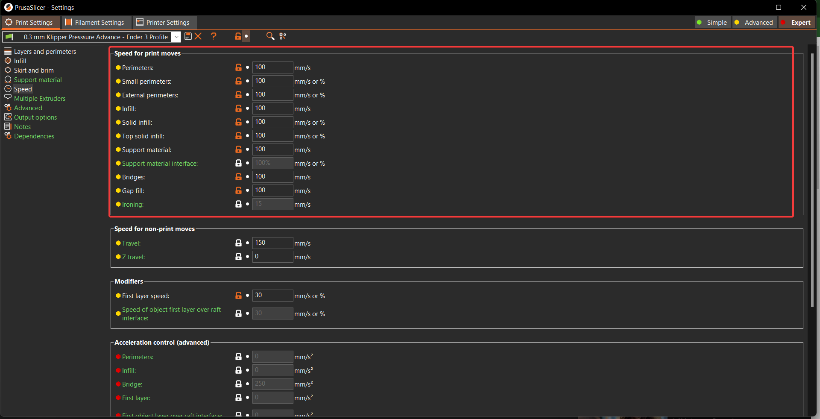The image size is (820, 419).
Task: Click the lock icon for Support material speed
Action: pyautogui.click(x=238, y=149)
